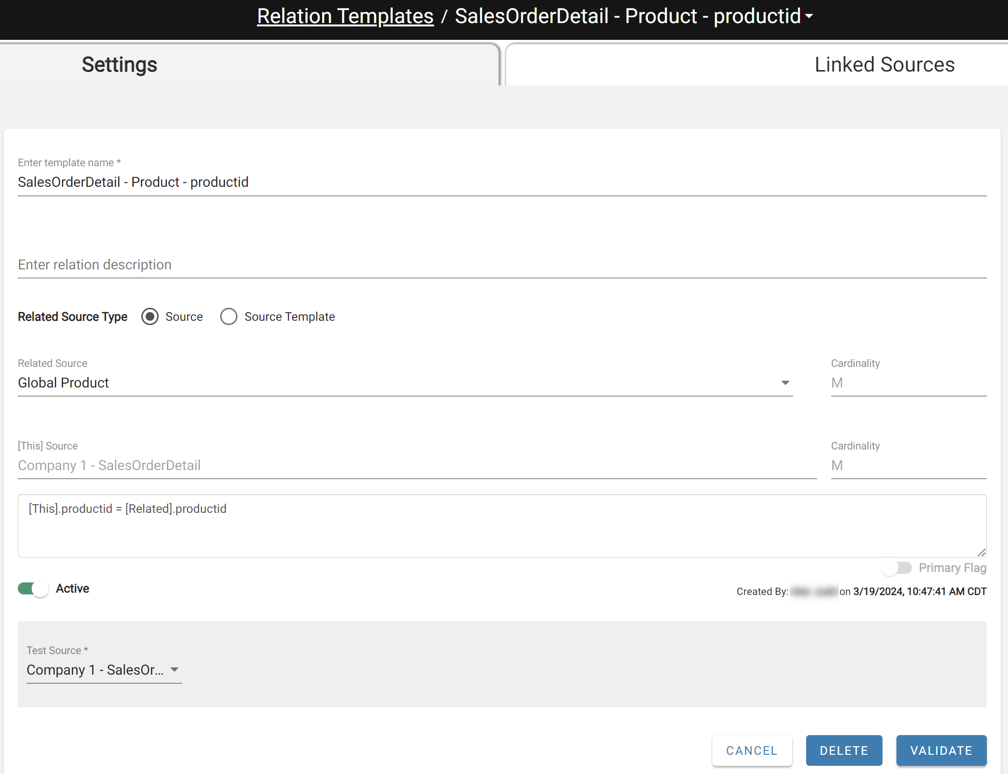
Task: Click the Cancel button
Action: [x=752, y=750]
